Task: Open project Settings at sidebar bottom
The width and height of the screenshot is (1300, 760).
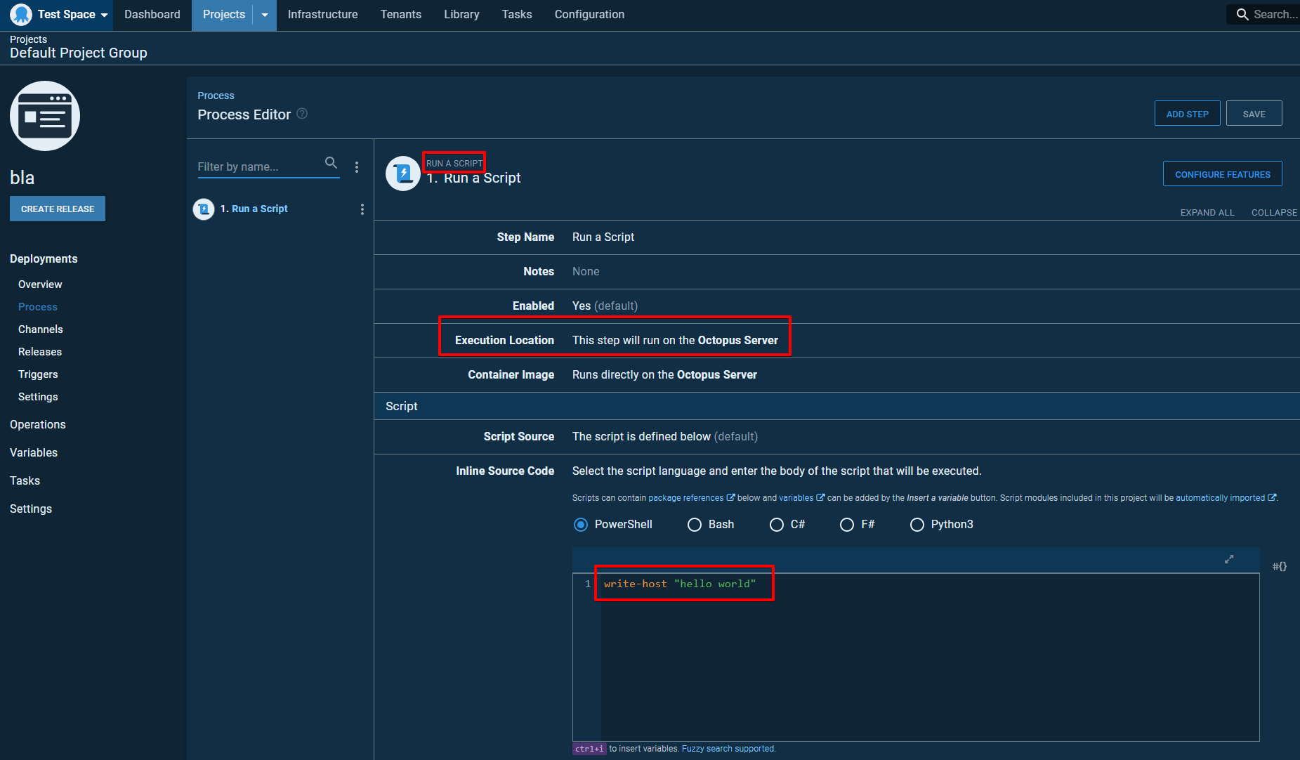Action: tap(31, 509)
